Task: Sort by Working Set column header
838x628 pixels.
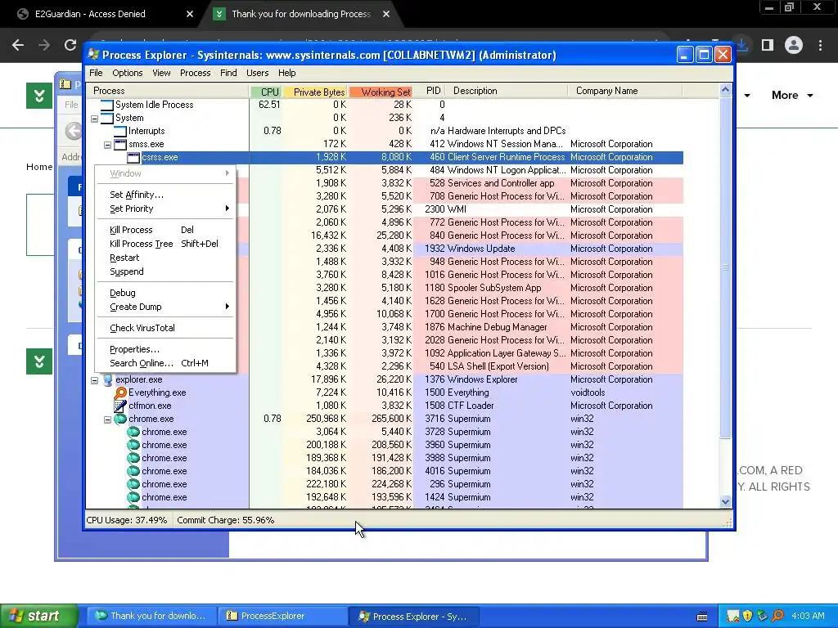Action: tap(380, 92)
